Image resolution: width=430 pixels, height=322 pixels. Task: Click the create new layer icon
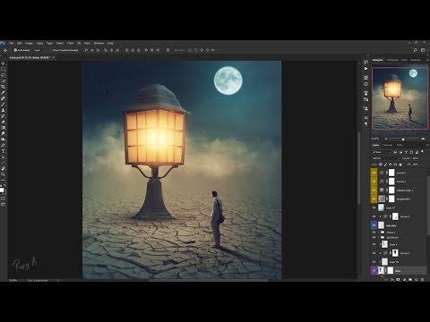click(417, 280)
